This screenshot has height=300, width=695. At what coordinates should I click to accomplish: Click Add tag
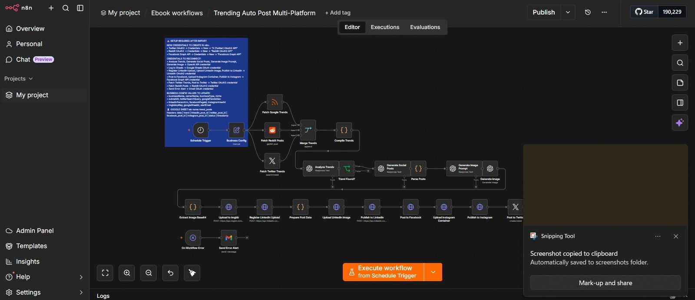click(338, 13)
